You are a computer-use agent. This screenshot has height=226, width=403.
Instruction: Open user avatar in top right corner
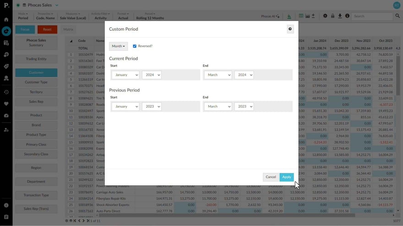point(396,5)
